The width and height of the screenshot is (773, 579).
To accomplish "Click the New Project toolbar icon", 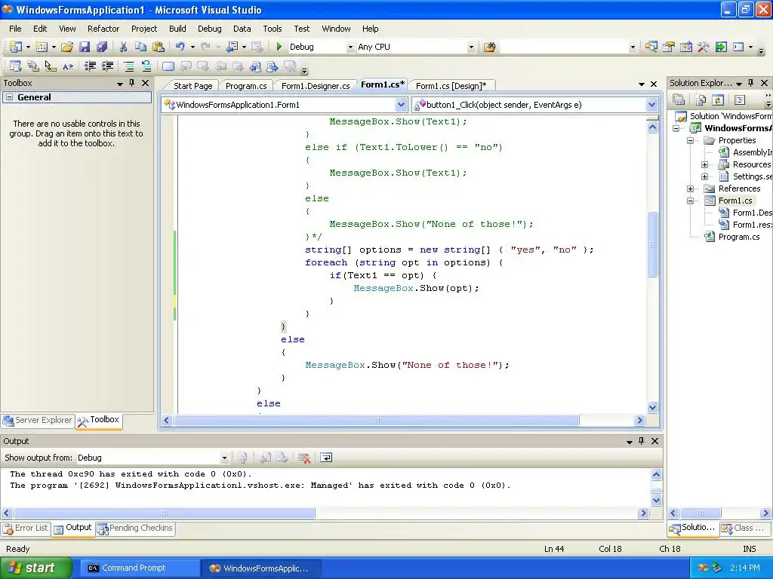I will pyautogui.click(x=15, y=47).
